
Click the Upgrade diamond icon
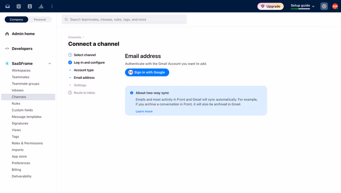pos(263,6)
